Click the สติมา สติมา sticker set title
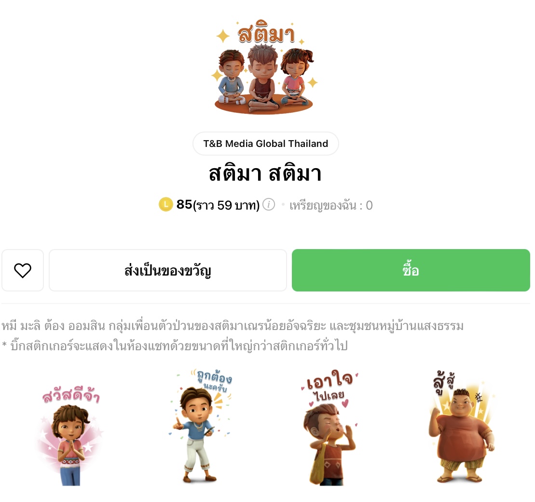535x502 pixels. click(x=265, y=173)
